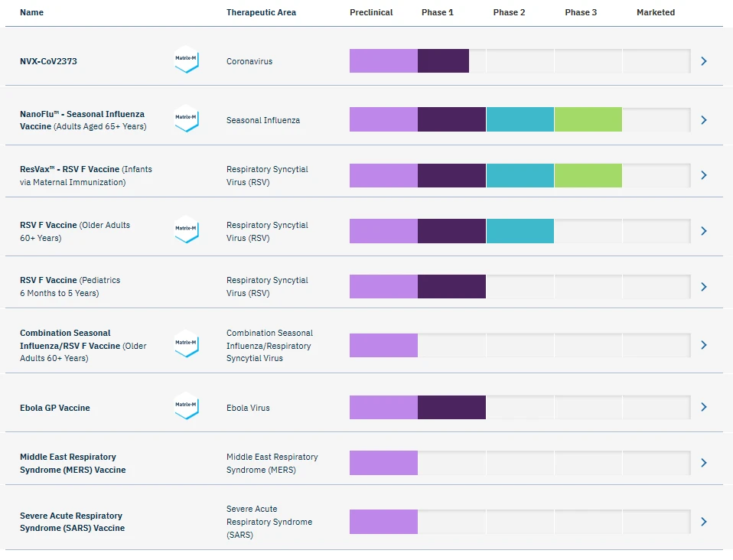Screen dimensions: 733x560
Task: Click the Name column header
Action: tap(31, 12)
